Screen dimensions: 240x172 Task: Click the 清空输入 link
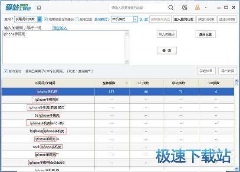[60, 28]
